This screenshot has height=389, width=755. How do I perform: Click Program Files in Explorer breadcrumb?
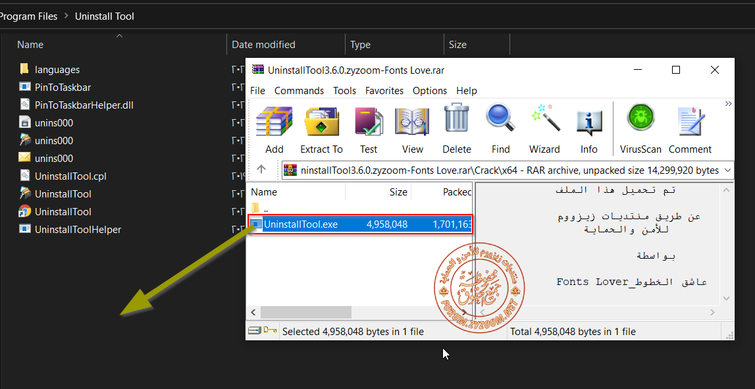28,16
